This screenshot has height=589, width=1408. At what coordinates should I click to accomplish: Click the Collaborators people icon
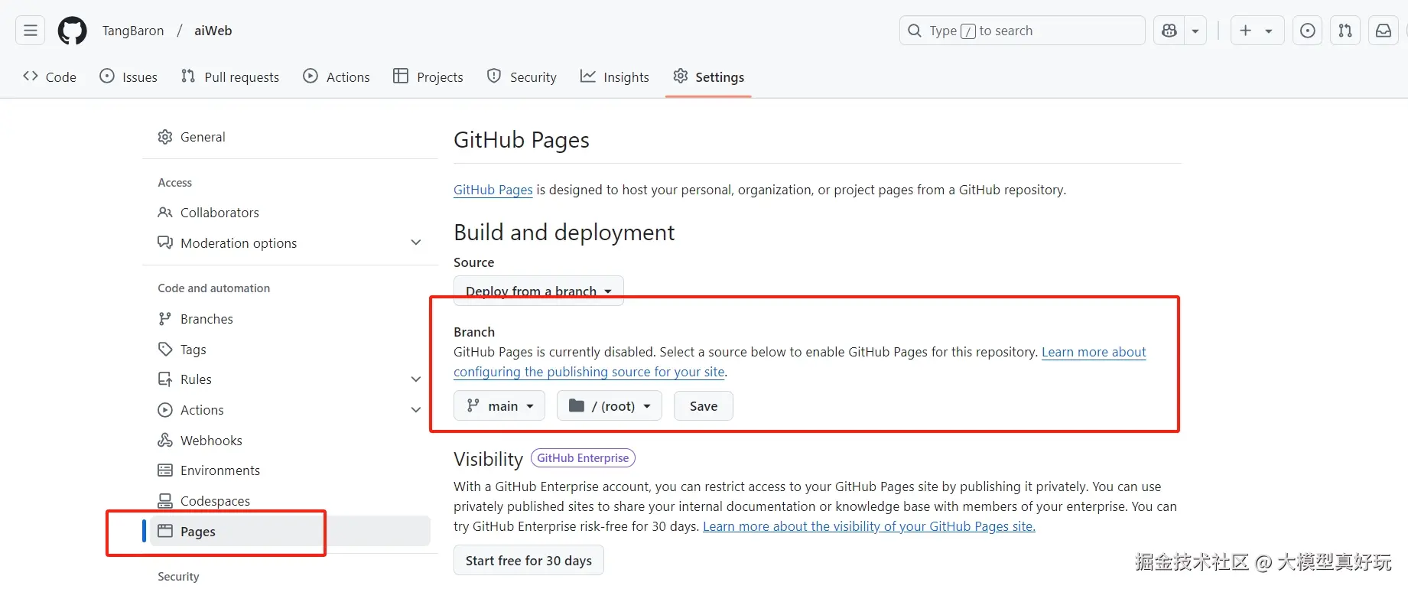click(165, 213)
